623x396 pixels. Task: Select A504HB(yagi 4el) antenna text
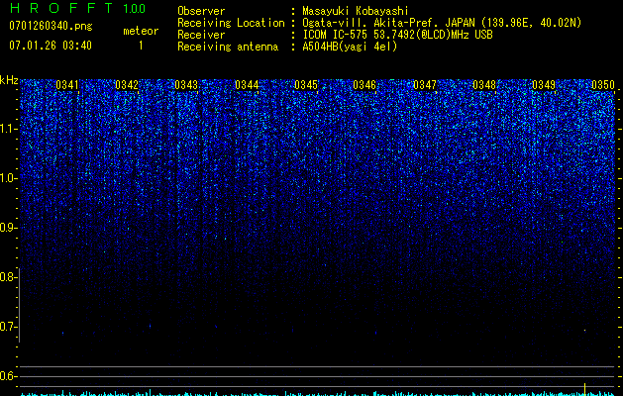(350, 47)
